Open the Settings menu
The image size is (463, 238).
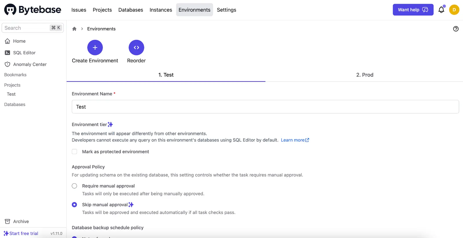[227, 10]
